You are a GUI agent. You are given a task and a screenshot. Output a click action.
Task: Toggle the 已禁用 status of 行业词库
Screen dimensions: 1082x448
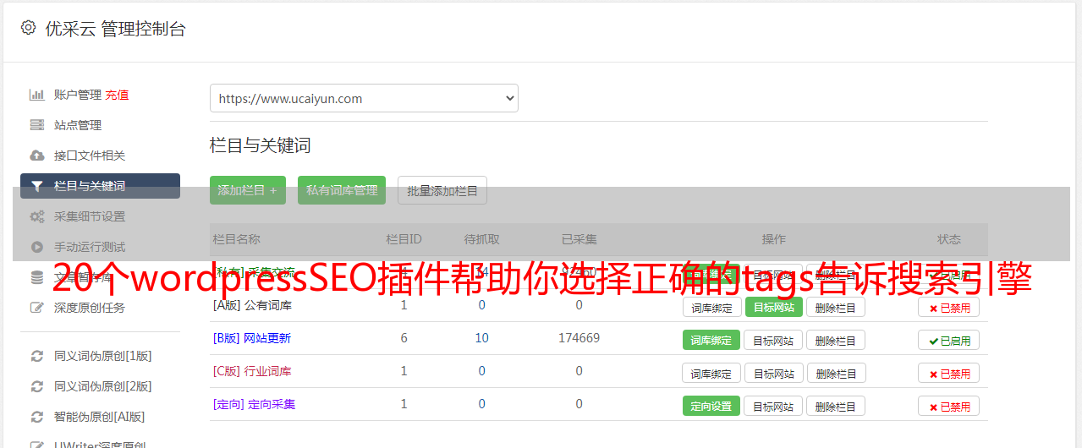point(948,373)
